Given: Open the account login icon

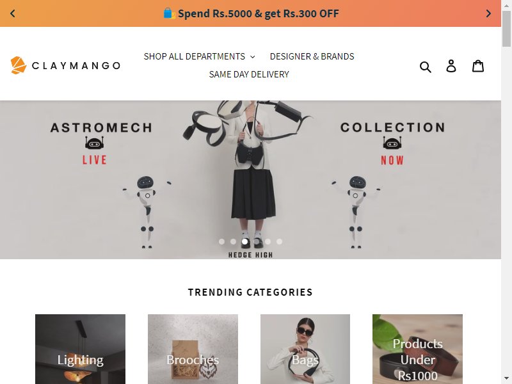Looking at the screenshot, I should (x=451, y=66).
